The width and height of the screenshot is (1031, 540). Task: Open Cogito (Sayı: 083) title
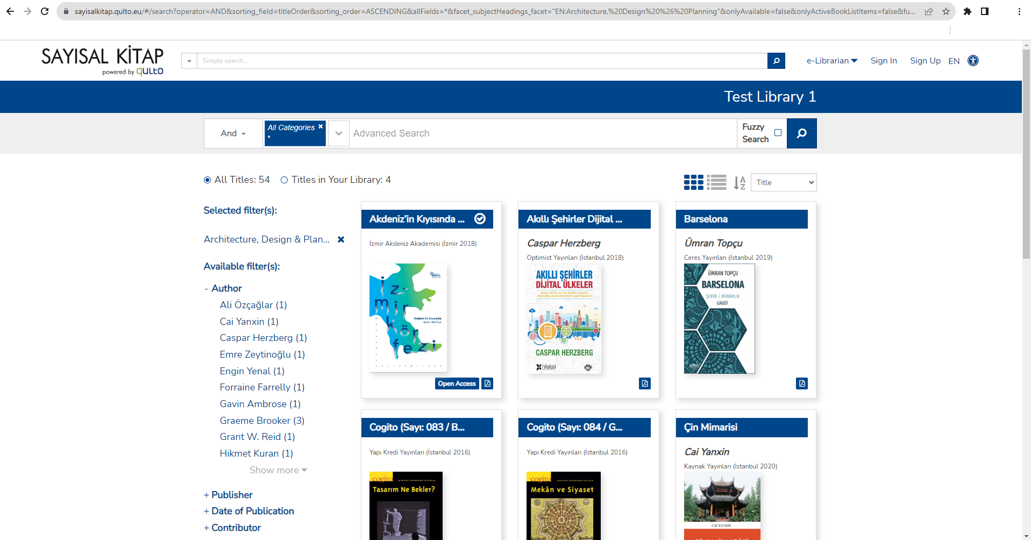pyautogui.click(x=417, y=427)
